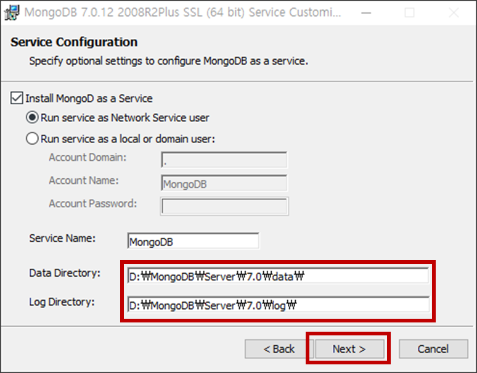Screen dimensions: 477x373
Task: Proceed with the Next button
Action: point(349,349)
